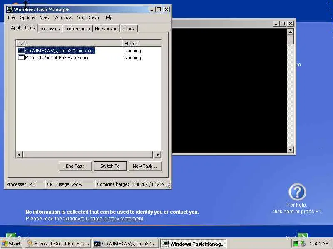333x249 pixels.
Task: Switch to the cmd.exe taskbar button
Action: pyautogui.click(x=126, y=244)
